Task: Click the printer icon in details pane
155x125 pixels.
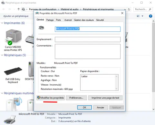Action: tap(10, 120)
